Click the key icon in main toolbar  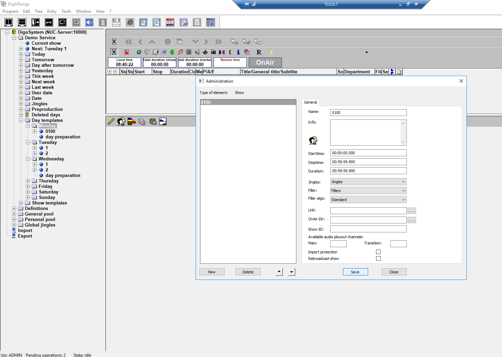pos(49,22)
